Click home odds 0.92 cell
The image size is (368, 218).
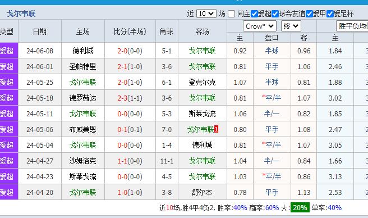(240, 51)
